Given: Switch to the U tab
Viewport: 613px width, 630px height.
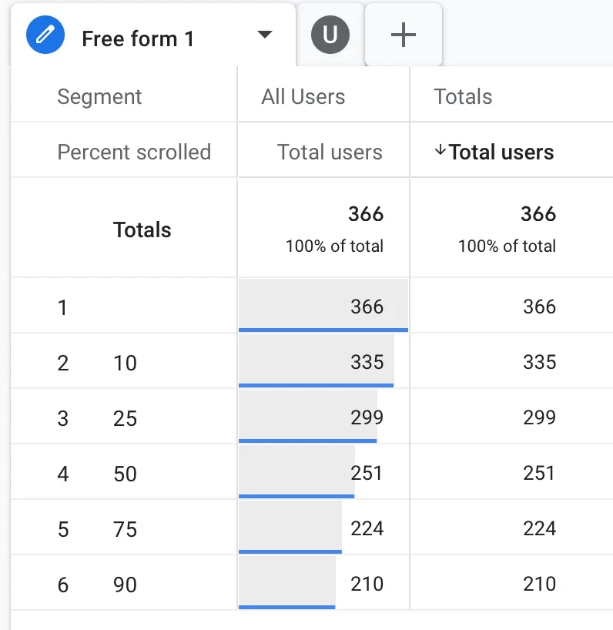Looking at the screenshot, I should point(330,35).
